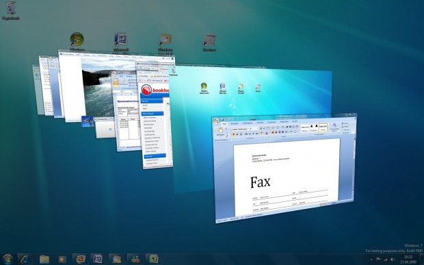The image size is (424, 265).
Task: Click Show desktop strip at the taskbar end
Action: pyautogui.click(x=422, y=259)
